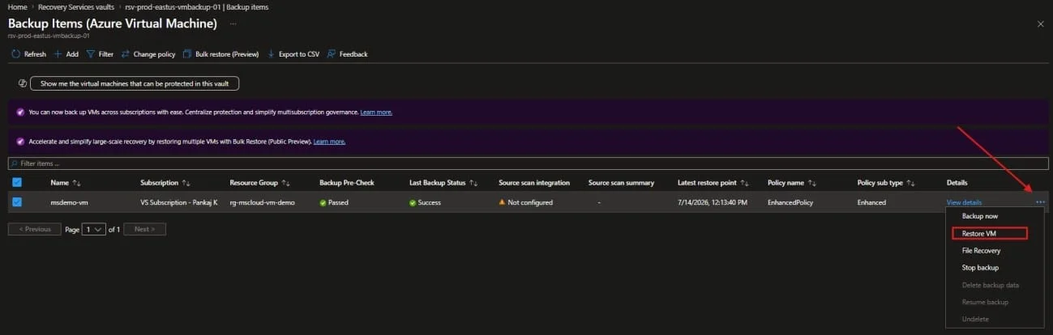Click the ellipsis beside the page title
1053x335 pixels.
click(x=233, y=24)
